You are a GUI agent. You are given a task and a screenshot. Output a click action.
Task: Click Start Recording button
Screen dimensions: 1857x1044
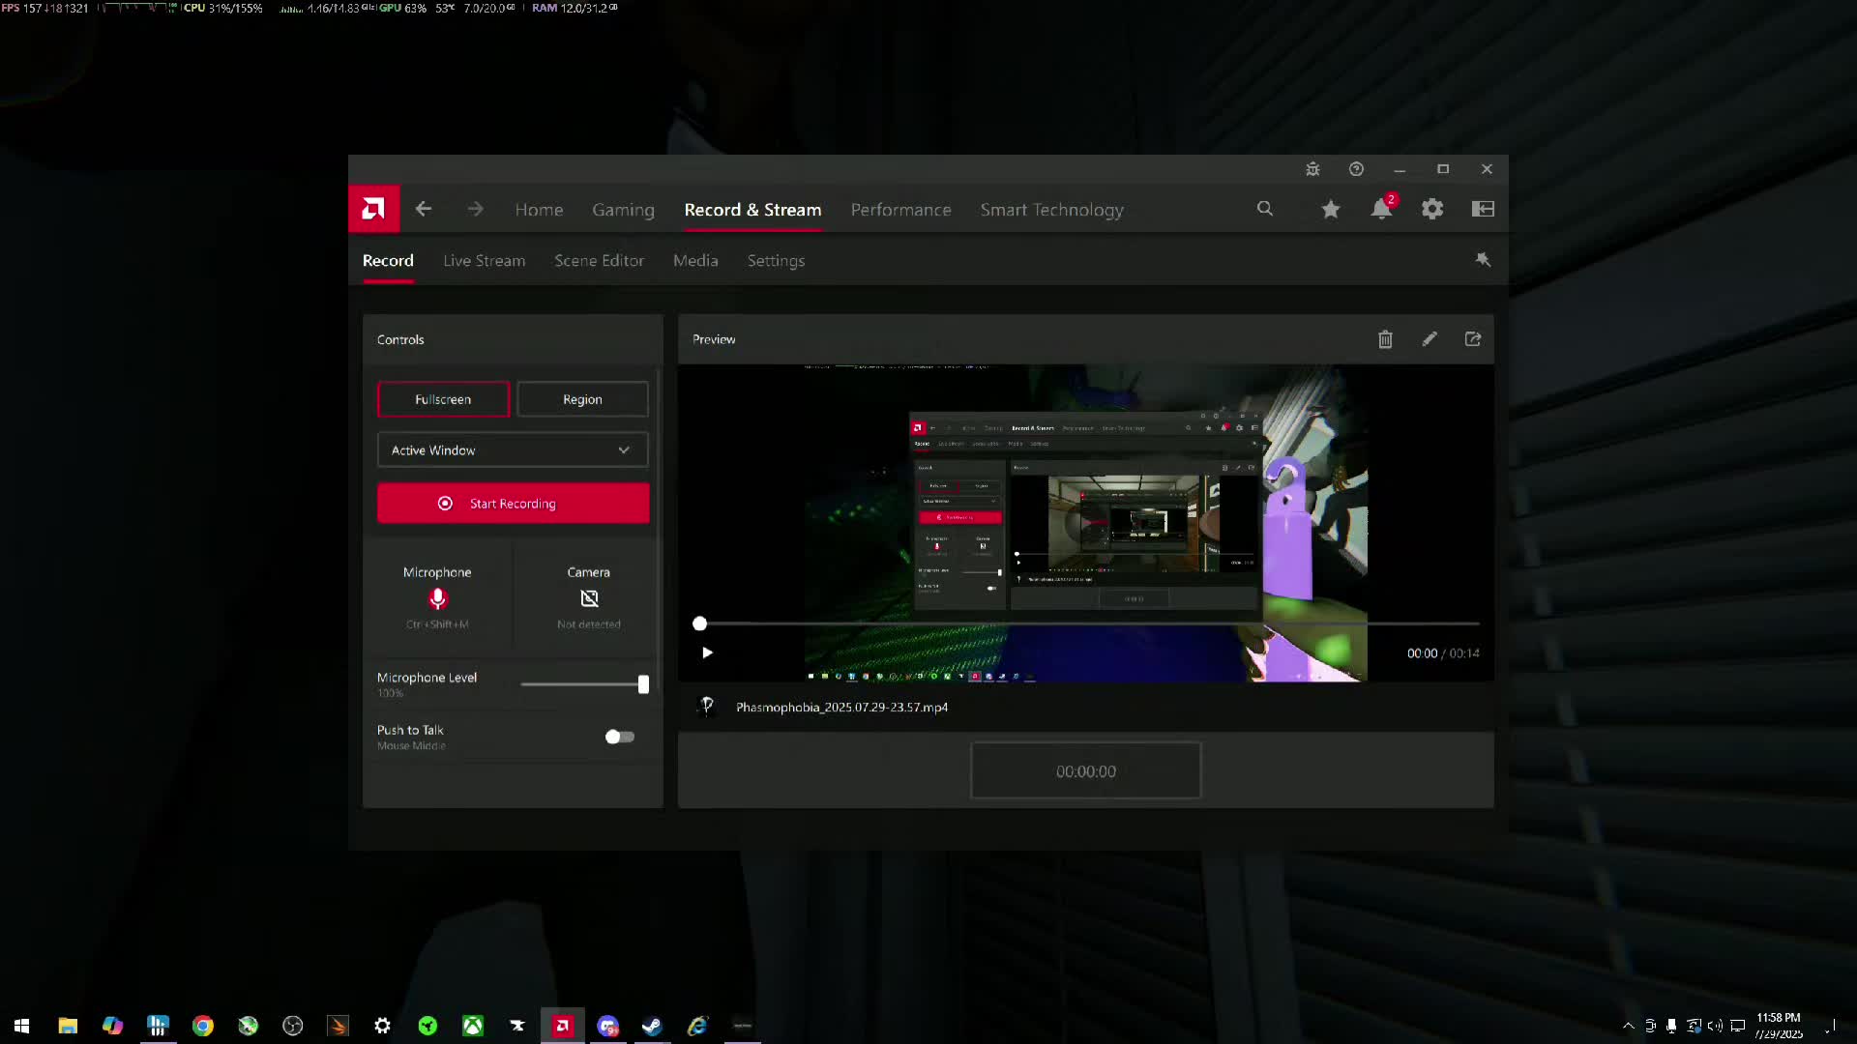point(513,504)
